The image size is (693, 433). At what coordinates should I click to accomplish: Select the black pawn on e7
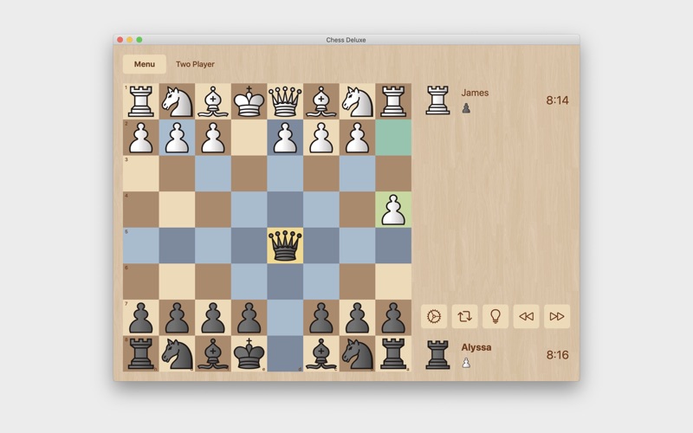pos(249,318)
